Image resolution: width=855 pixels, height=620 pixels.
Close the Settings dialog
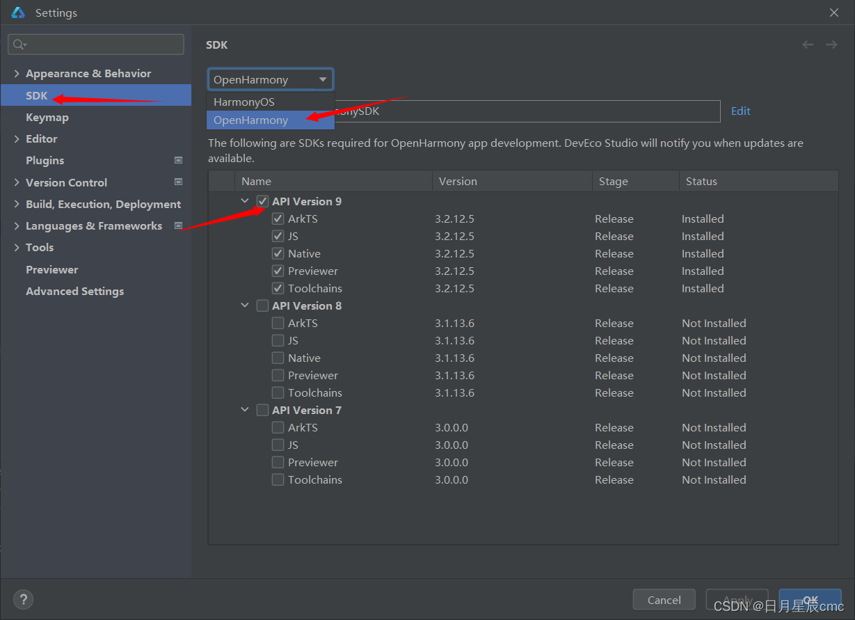(834, 13)
